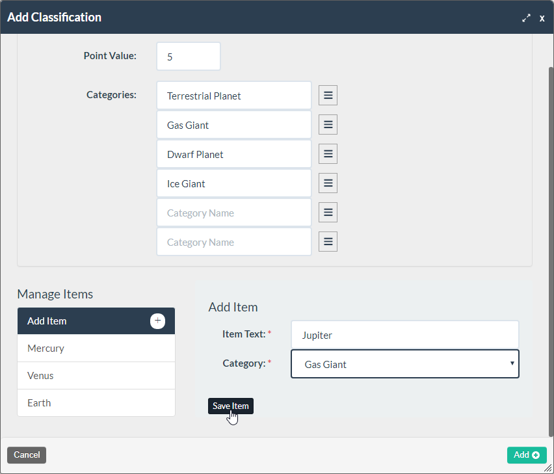Click the dialog resize grip icon

[x=548, y=468]
